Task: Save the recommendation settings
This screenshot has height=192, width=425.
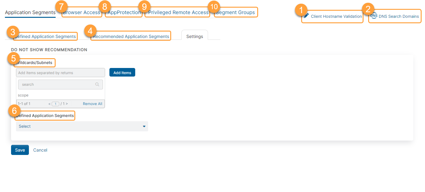Action: click(x=20, y=150)
